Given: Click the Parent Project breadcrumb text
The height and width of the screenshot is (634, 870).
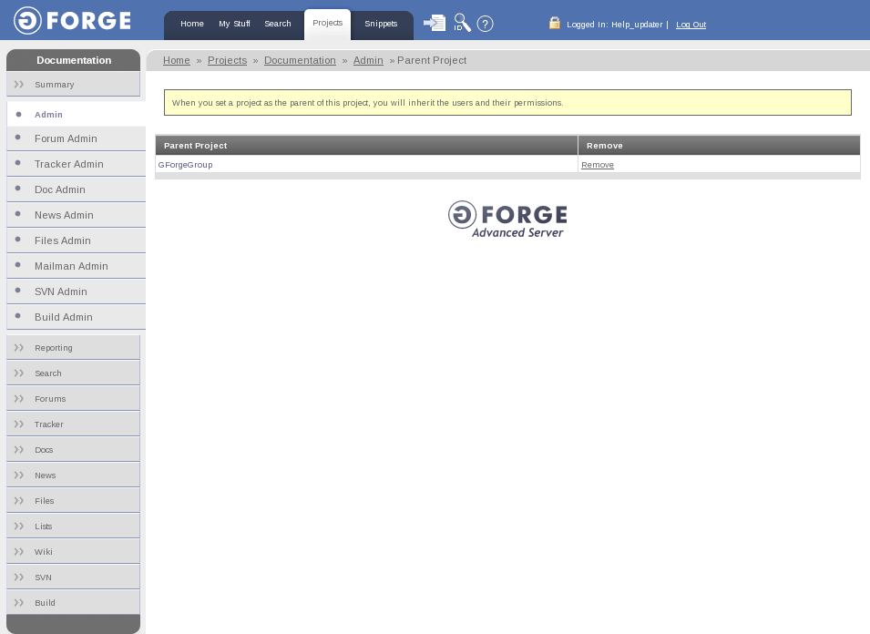Looking at the screenshot, I should (432, 60).
